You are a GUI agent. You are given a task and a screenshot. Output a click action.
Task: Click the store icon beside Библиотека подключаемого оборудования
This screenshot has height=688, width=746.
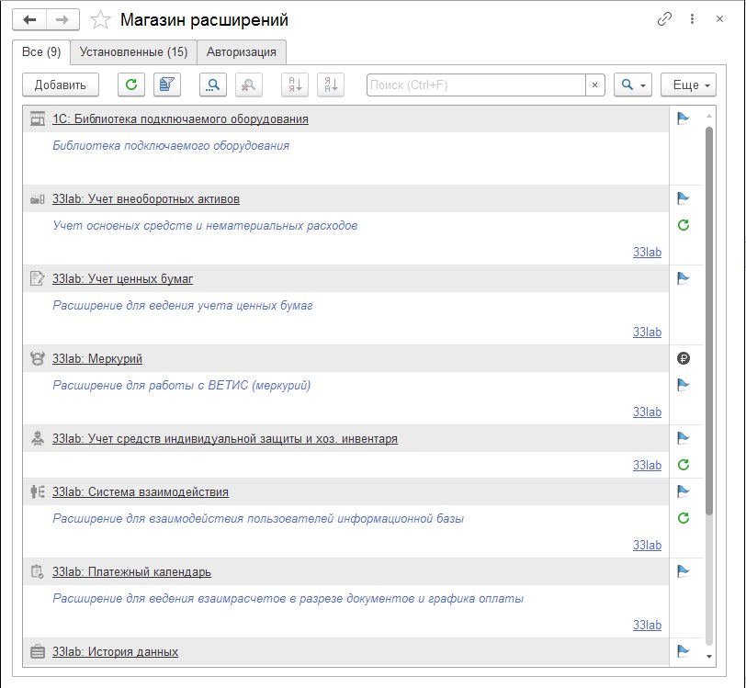pyautogui.click(x=37, y=118)
